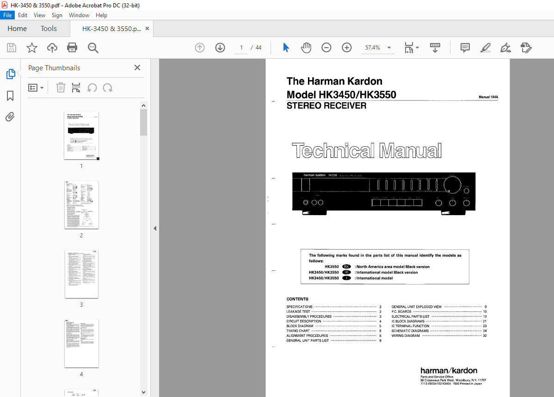Open the Sign menu
554x397 pixels.
click(x=57, y=15)
